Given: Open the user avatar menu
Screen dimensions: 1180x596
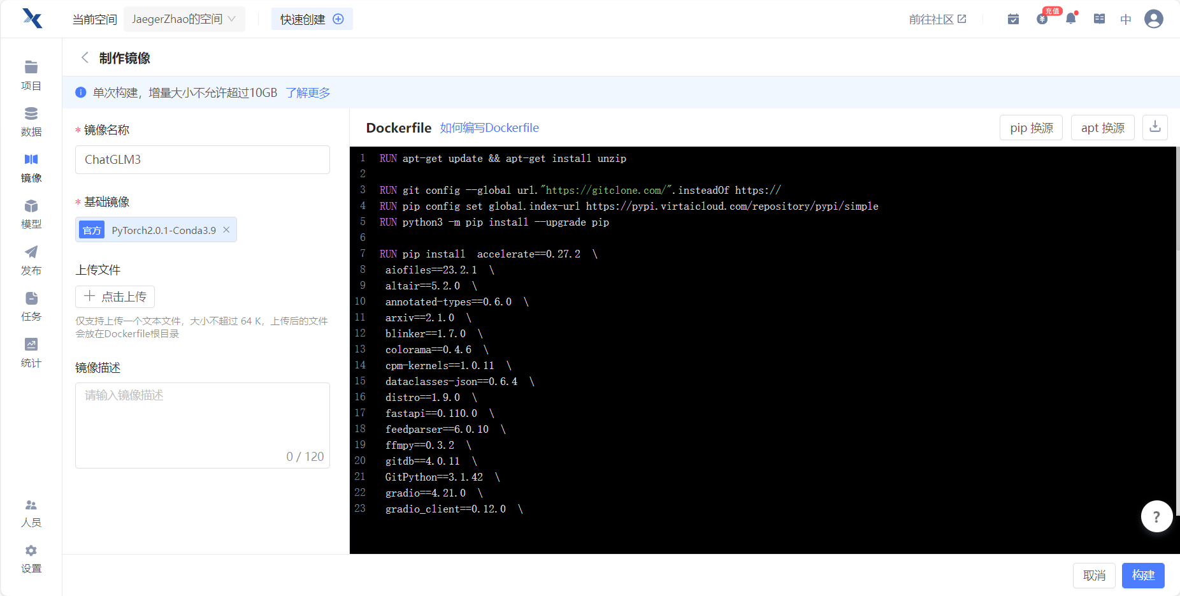Looking at the screenshot, I should click(1153, 18).
